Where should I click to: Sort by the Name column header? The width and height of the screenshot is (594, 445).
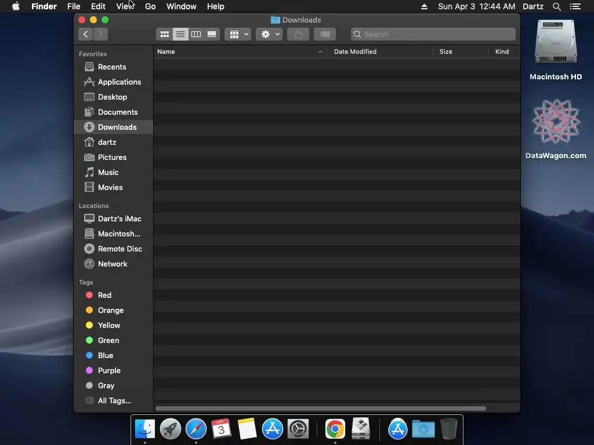point(240,52)
